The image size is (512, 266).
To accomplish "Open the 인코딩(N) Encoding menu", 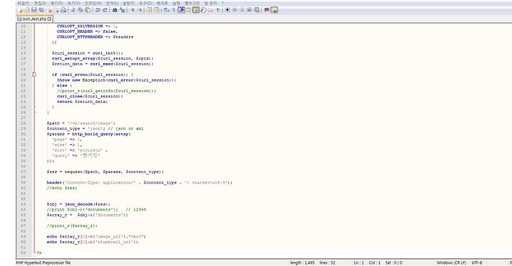I will (93, 3).
